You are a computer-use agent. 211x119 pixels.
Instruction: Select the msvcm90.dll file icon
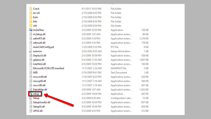pyautogui.click(x=31, y=77)
